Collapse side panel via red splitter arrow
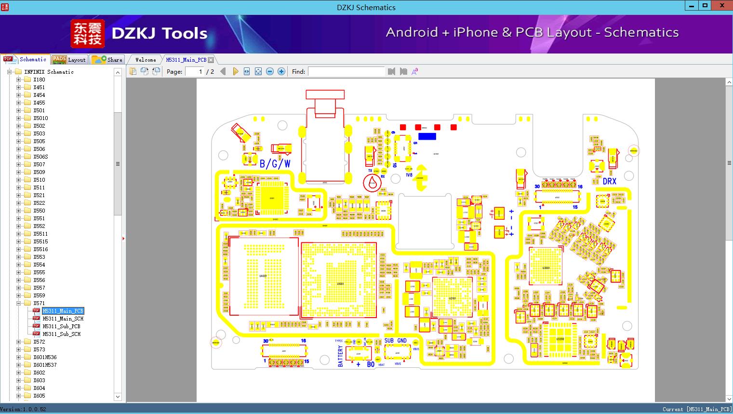The height and width of the screenshot is (414, 733). tap(123, 239)
